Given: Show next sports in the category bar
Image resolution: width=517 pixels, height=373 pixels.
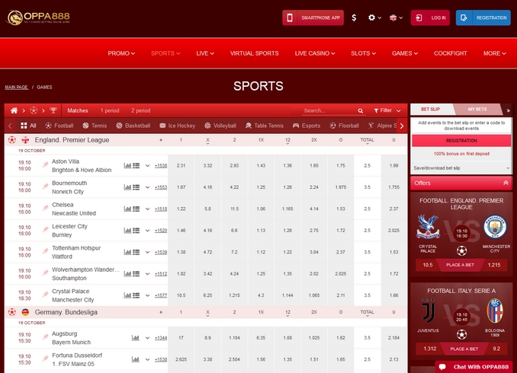Looking at the screenshot, I should pyautogui.click(x=402, y=126).
